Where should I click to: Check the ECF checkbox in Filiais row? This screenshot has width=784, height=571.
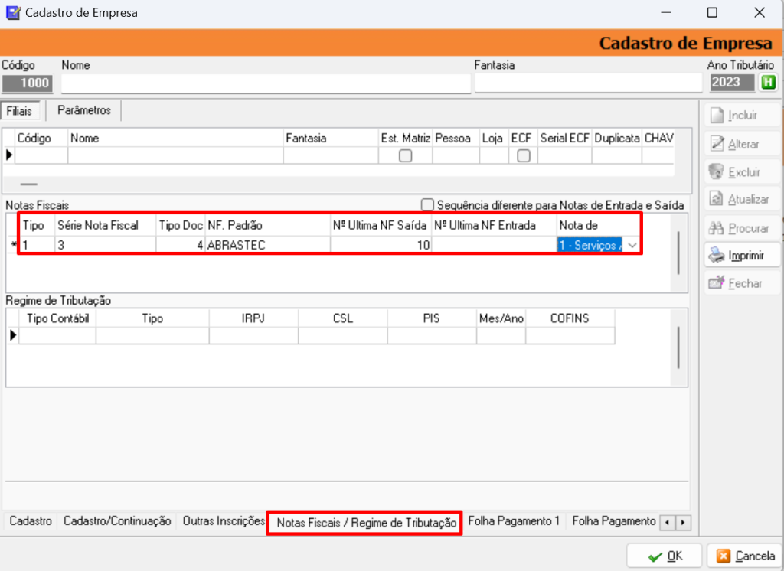[524, 155]
